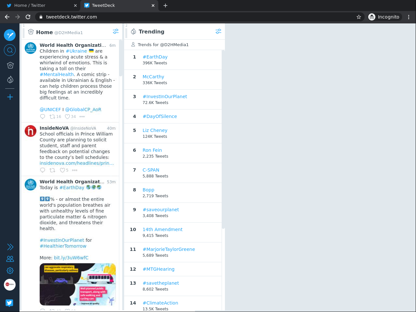Add a new column with the plus icon
This screenshot has height=312, width=416.
(10, 97)
